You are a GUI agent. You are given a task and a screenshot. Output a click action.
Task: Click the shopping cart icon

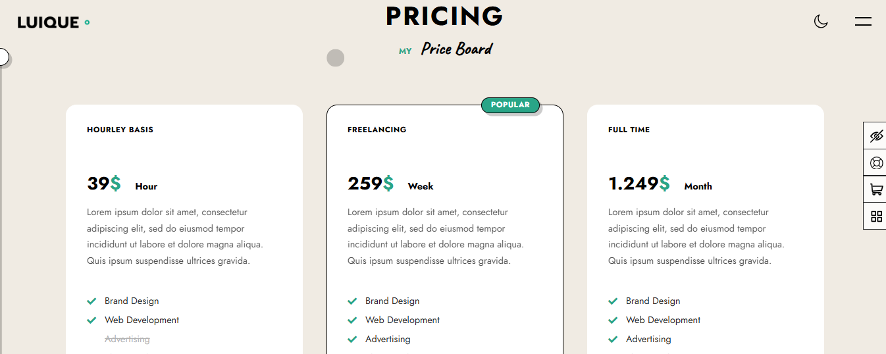coord(876,190)
